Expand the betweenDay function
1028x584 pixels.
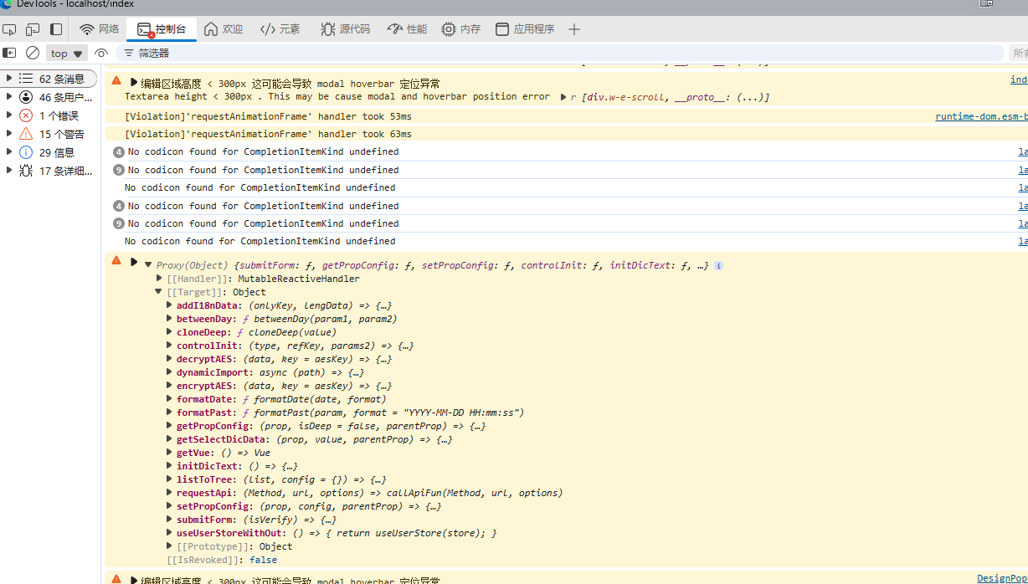tap(170, 319)
